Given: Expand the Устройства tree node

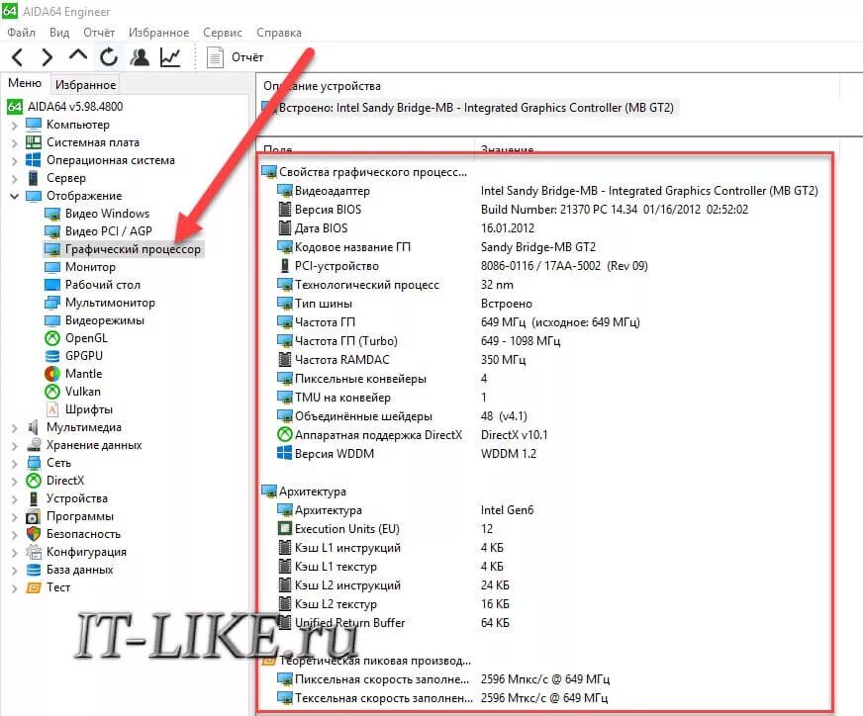Looking at the screenshot, I should coord(14,498).
